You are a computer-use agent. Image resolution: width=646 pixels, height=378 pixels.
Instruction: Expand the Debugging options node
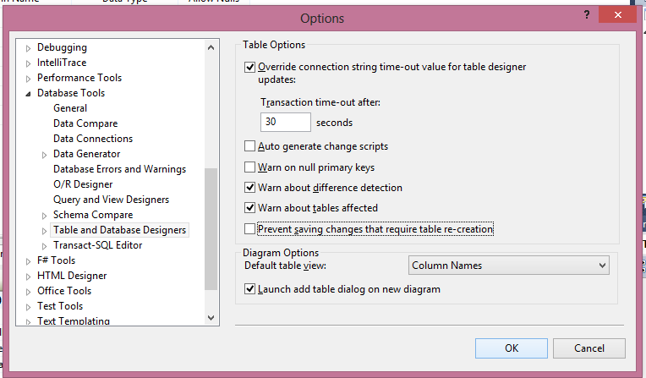click(29, 47)
